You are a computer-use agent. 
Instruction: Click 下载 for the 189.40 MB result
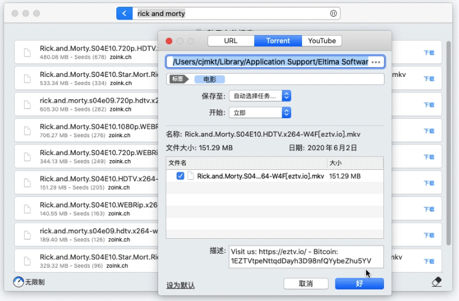[x=429, y=235]
